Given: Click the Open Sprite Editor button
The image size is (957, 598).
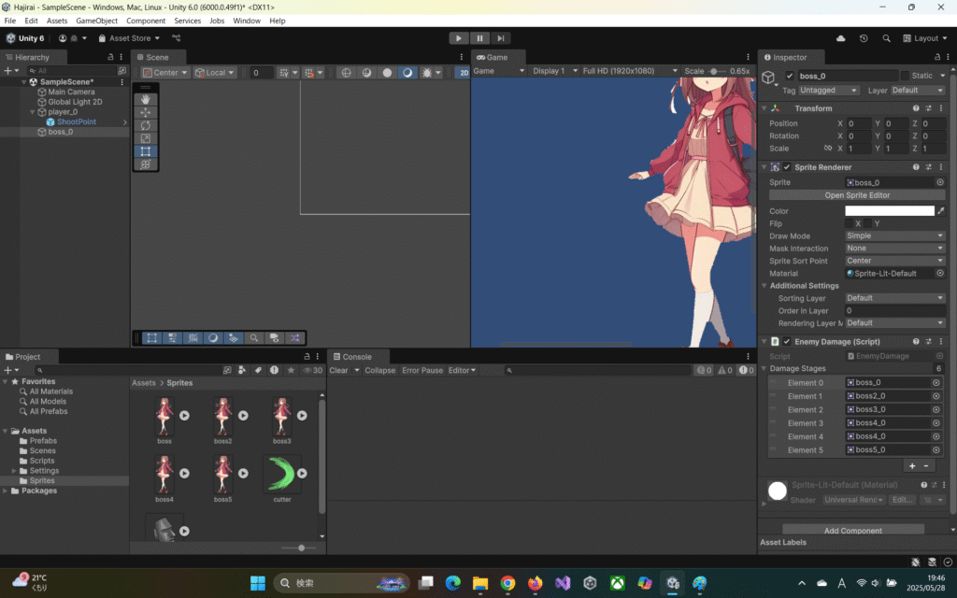Looking at the screenshot, I should [x=857, y=195].
